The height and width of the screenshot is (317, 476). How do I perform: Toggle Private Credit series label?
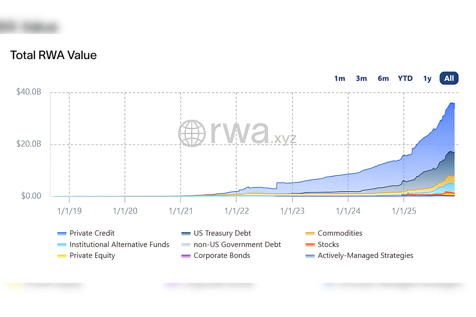(92, 233)
